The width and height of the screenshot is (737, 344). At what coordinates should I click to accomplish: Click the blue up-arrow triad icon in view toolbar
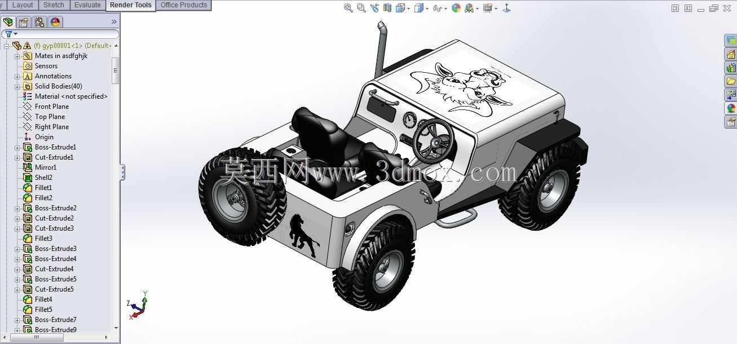(x=506, y=8)
